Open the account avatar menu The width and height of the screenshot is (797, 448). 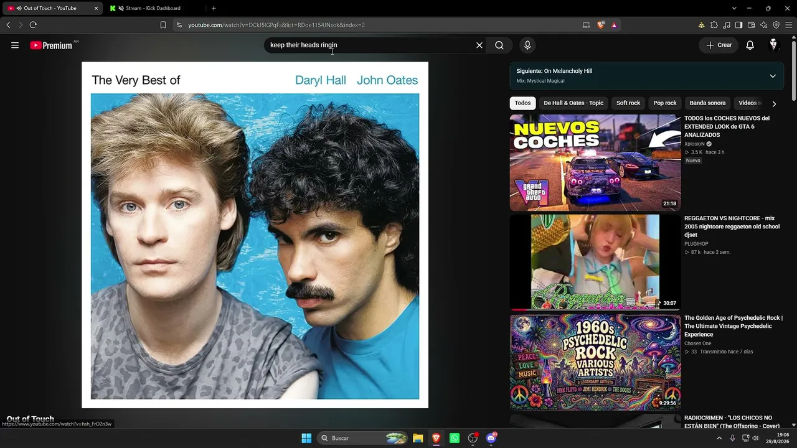pos(773,45)
